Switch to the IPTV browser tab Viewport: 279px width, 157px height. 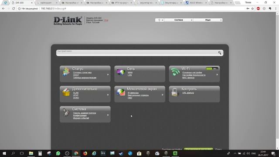[x=121, y=3]
